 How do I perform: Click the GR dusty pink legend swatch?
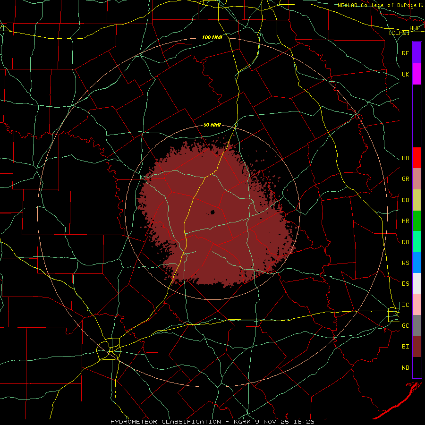pyautogui.click(x=417, y=179)
